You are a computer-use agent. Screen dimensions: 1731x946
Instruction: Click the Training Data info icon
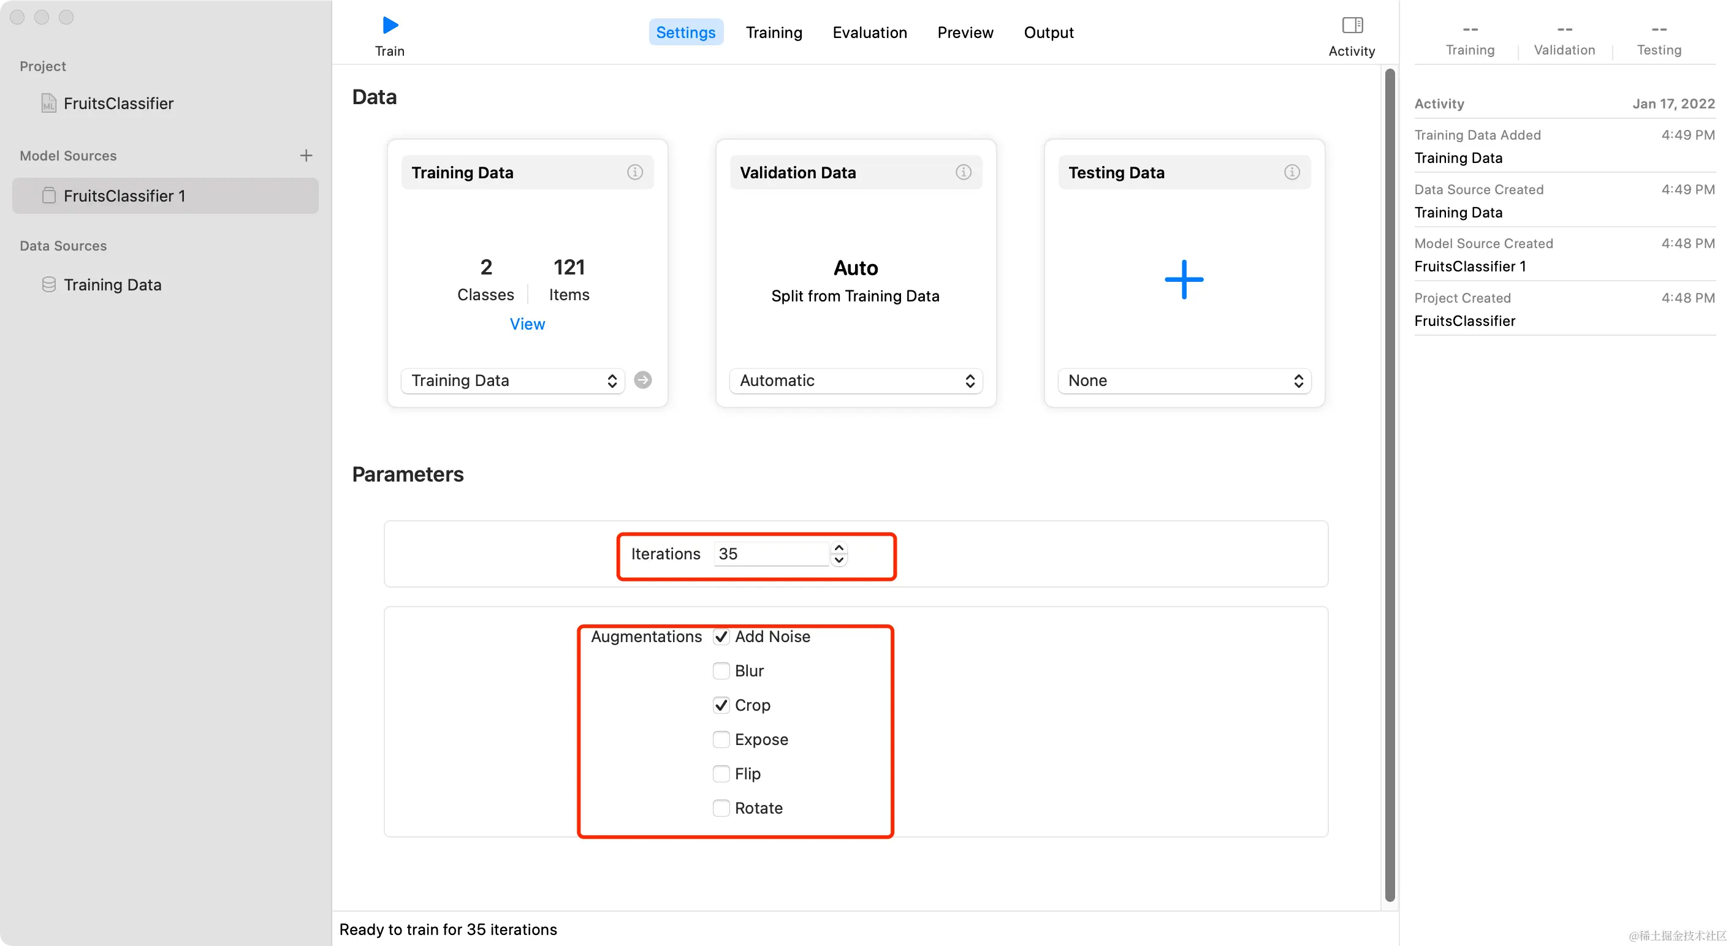coord(634,172)
